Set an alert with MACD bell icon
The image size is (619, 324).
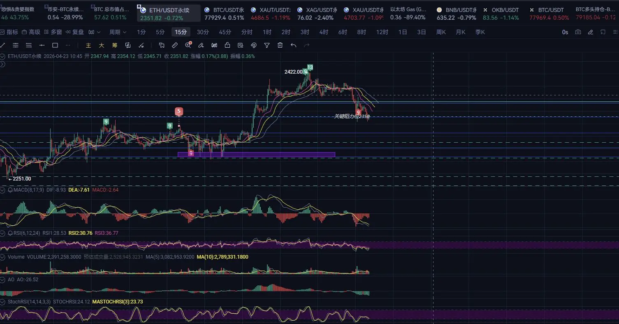[10, 190]
